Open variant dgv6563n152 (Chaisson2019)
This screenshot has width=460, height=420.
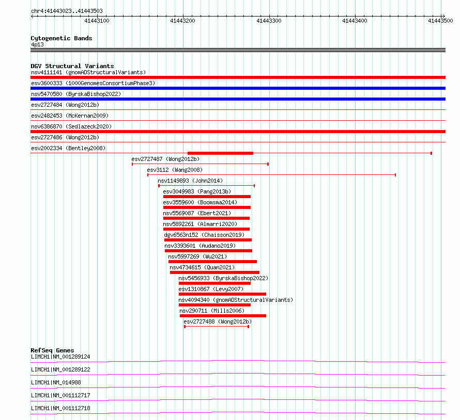click(x=204, y=235)
